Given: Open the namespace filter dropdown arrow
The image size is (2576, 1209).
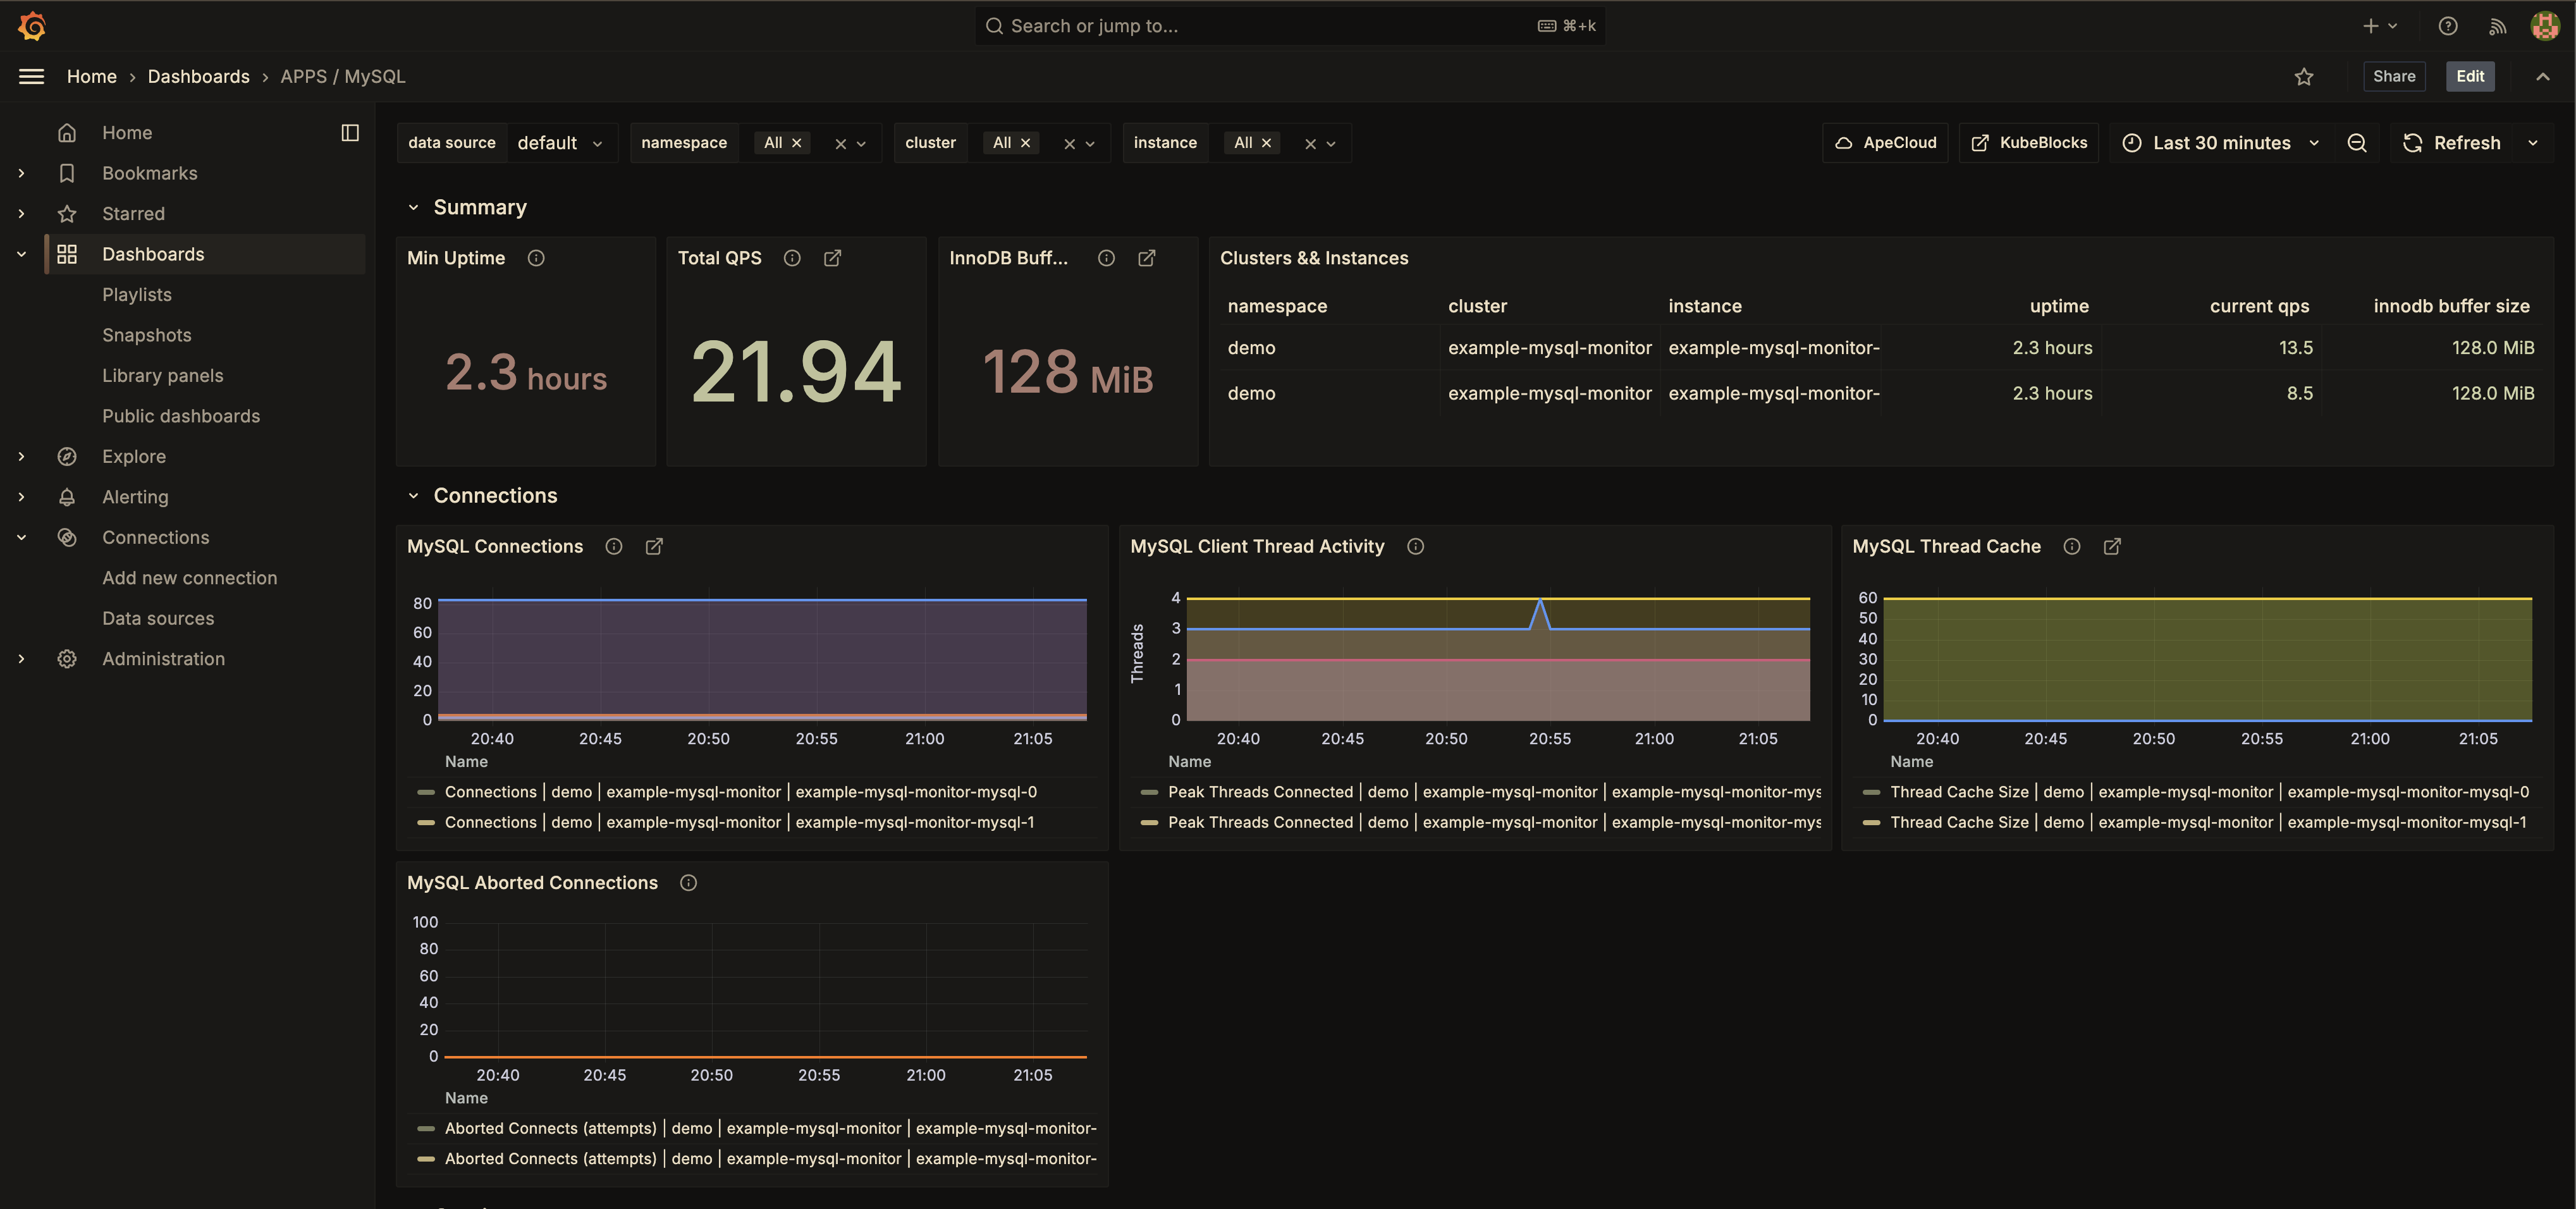Looking at the screenshot, I should (861, 144).
